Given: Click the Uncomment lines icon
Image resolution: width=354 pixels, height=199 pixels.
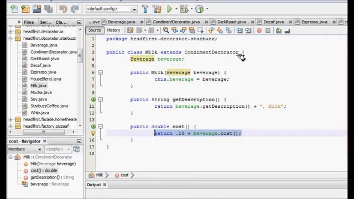Looking at the screenshot, I should (288, 31).
